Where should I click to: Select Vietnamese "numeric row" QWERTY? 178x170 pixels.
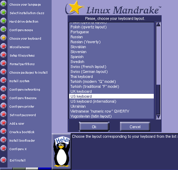pos(111,112)
